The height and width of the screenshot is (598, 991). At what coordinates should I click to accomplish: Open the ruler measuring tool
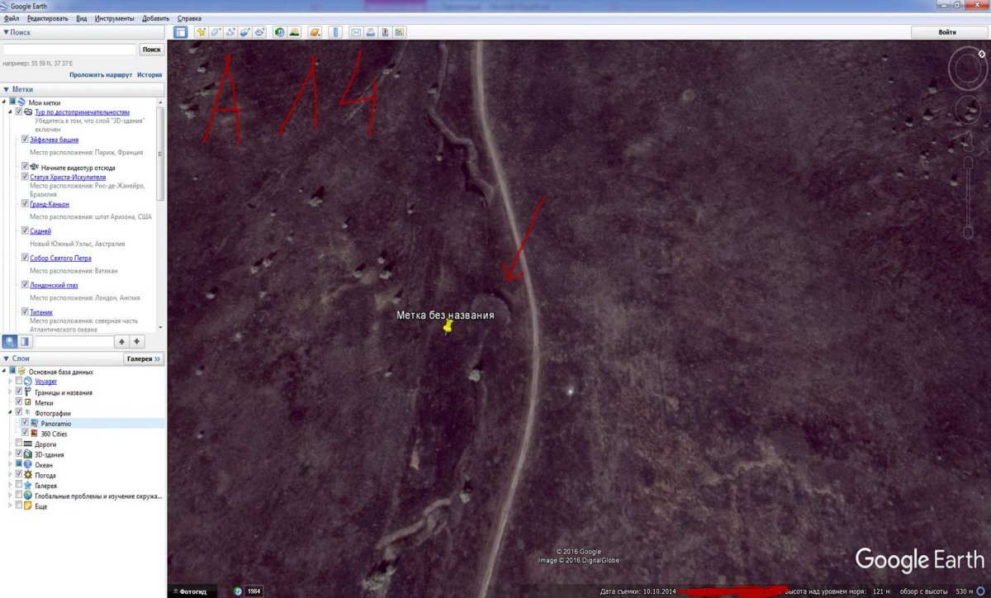(x=335, y=32)
